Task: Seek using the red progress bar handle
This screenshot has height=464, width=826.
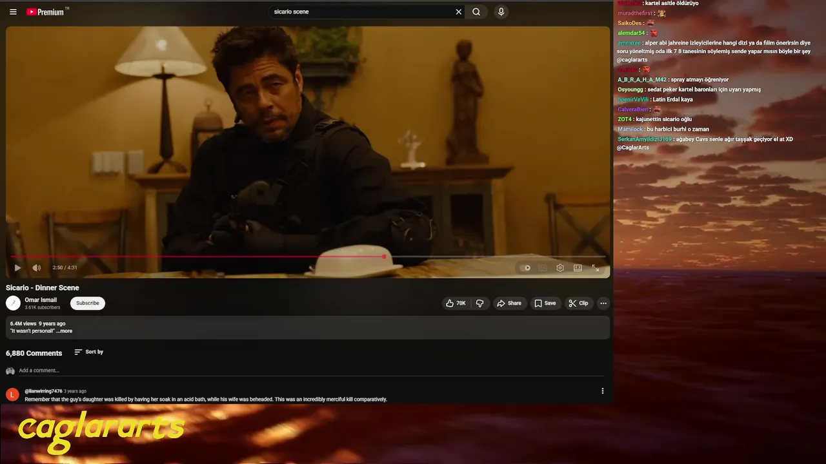Action: pos(384,256)
